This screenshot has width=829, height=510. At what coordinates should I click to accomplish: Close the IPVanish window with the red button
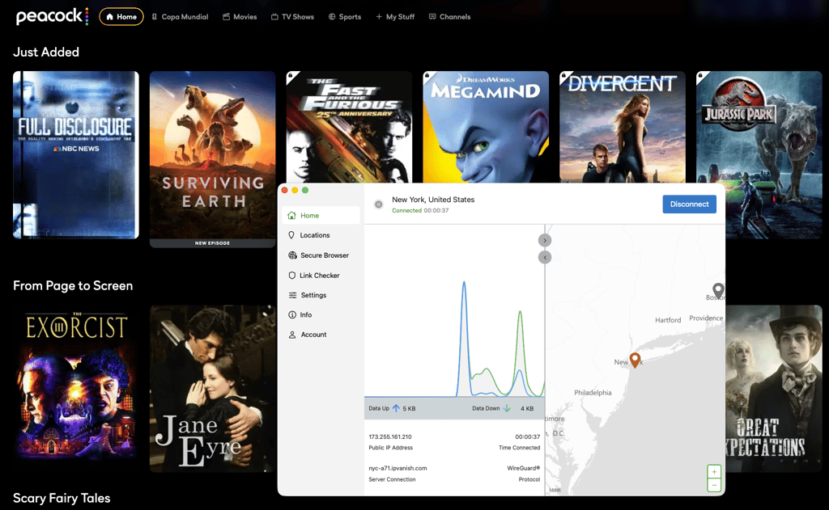pos(284,190)
